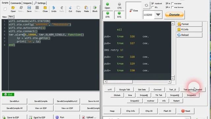Click the IDLE status indicator

point(8,95)
